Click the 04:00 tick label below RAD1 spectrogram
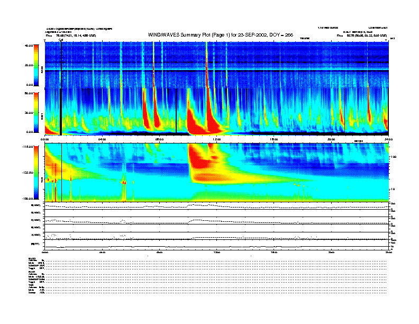Screen dimensions: 419x324 point(102,139)
